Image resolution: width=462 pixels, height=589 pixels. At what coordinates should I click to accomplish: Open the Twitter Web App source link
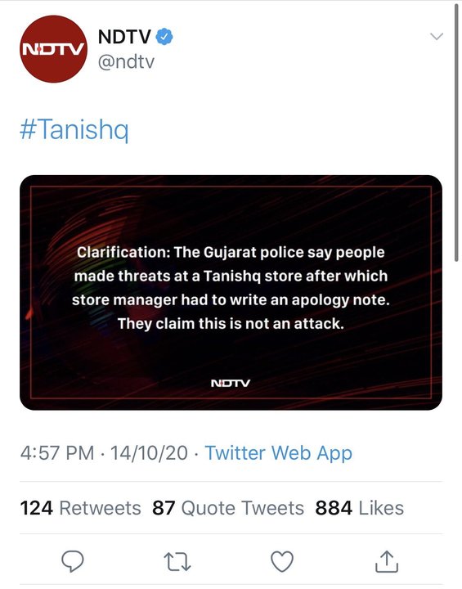click(x=278, y=452)
